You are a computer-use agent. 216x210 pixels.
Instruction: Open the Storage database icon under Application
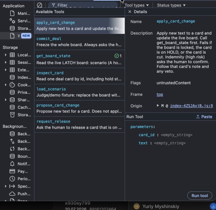pyautogui.click(x=12, y=28)
